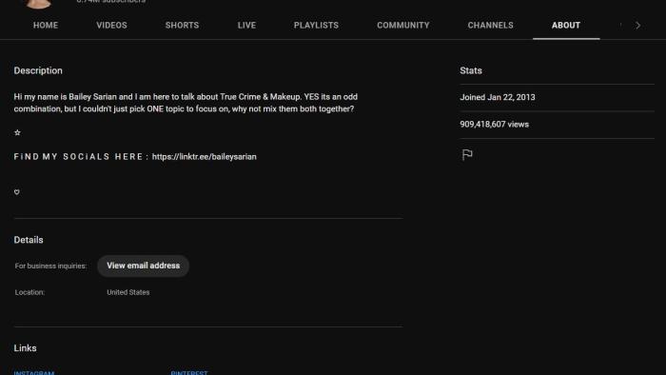Click the Details heading
The height and width of the screenshot is (375, 666).
pyautogui.click(x=29, y=240)
